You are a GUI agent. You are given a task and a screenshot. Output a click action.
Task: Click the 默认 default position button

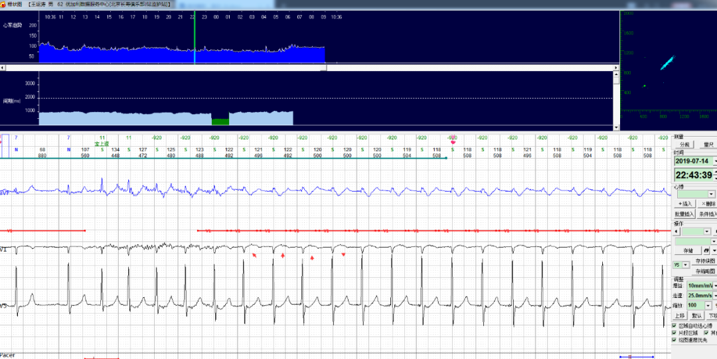(x=696, y=316)
